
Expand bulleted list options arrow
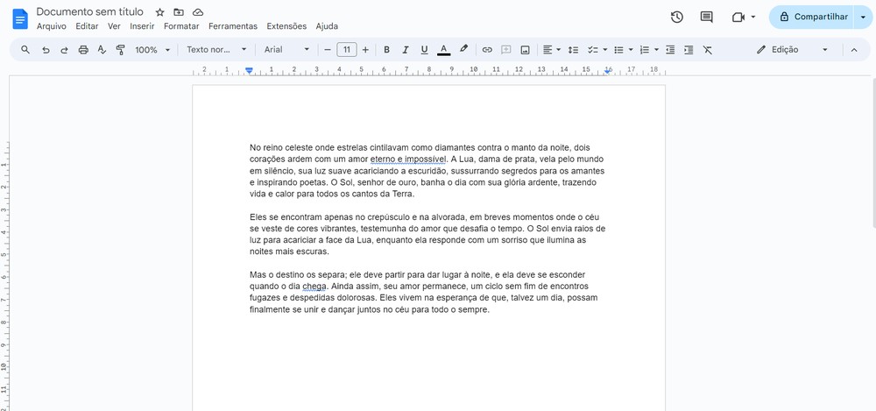(x=631, y=50)
